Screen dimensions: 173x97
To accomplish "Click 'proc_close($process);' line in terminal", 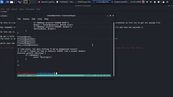I will point(28,45).
